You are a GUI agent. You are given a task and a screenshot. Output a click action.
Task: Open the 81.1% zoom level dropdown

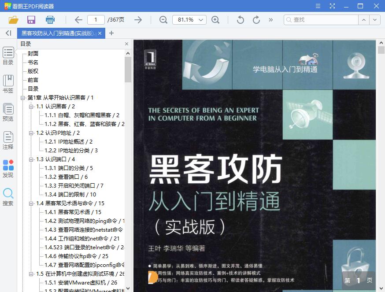(189, 20)
